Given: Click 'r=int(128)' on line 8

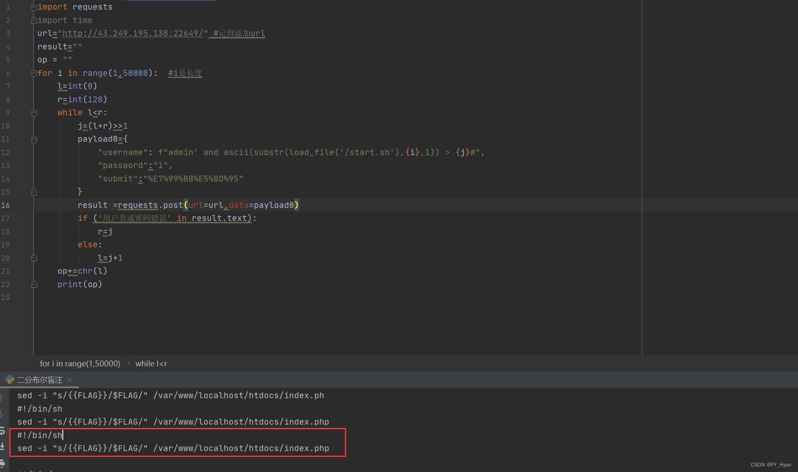Looking at the screenshot, I should 82,99.
